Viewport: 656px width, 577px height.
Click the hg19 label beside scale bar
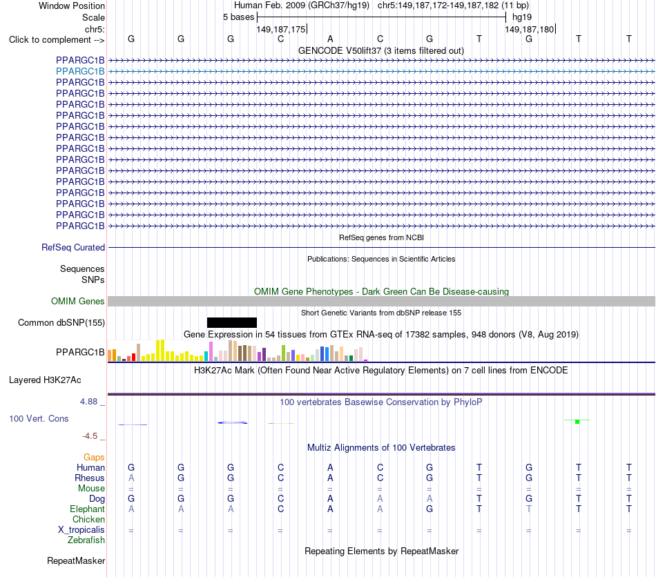click(522, 17)
